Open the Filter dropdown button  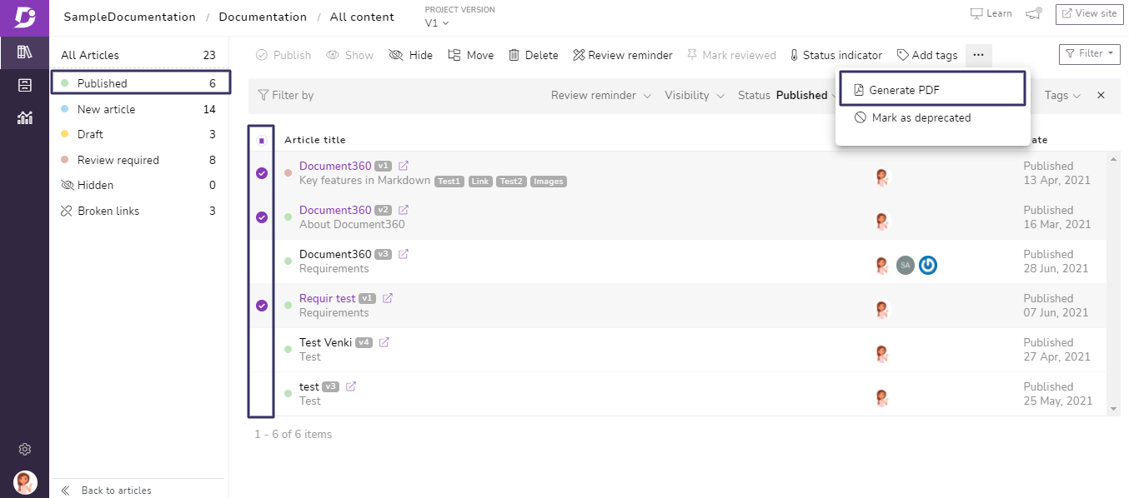coord(1089,53)
